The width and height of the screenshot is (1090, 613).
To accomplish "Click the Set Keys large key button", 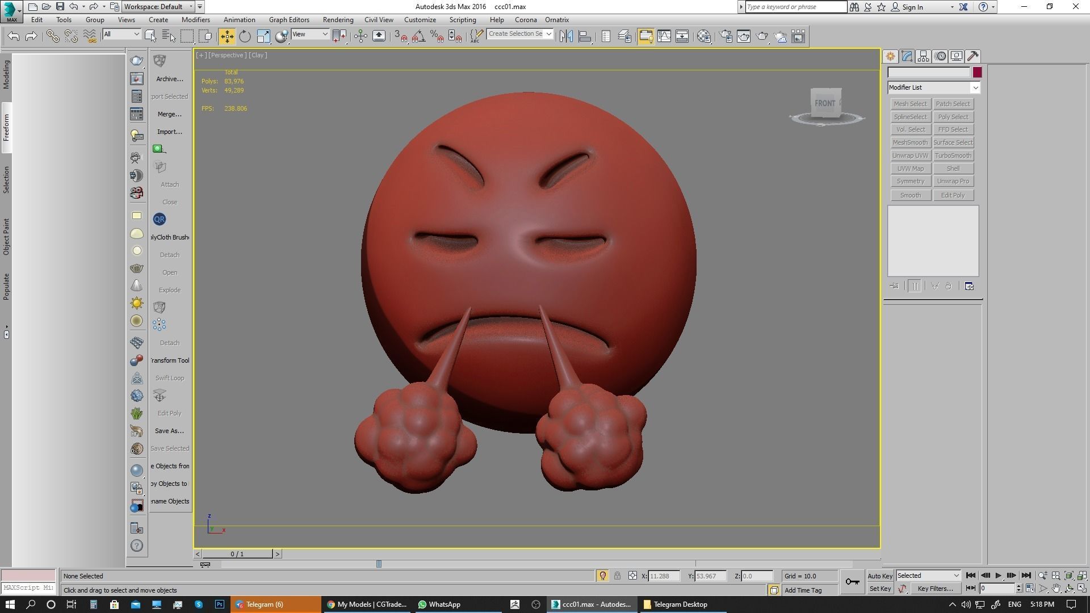I will (x=852, y=582).
